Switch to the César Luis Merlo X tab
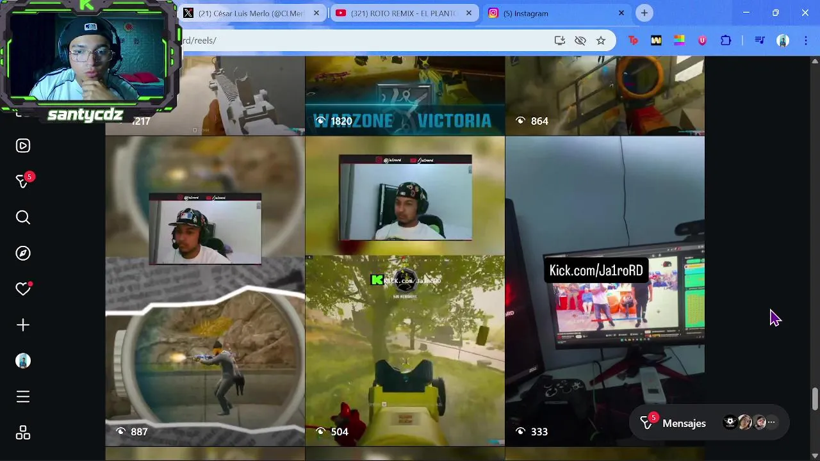 coord(251,13)
